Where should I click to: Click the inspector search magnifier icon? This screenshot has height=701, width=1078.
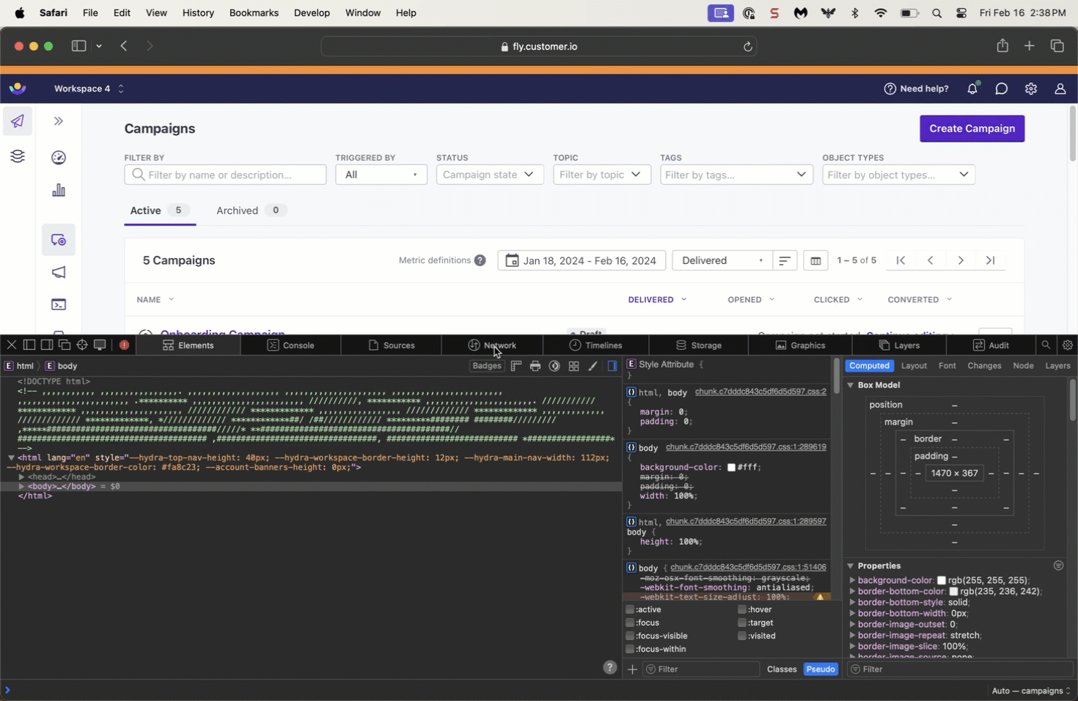pos(1046,345)
